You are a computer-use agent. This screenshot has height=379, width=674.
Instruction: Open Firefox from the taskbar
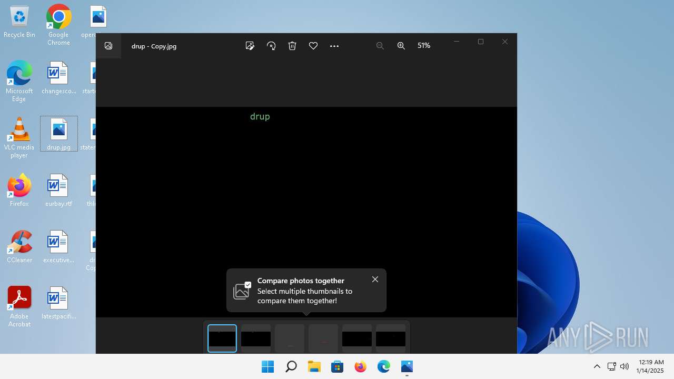(360, 366)
